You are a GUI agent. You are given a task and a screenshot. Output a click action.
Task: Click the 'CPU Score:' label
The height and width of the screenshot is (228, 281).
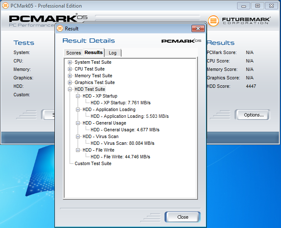tap(218, 61)
